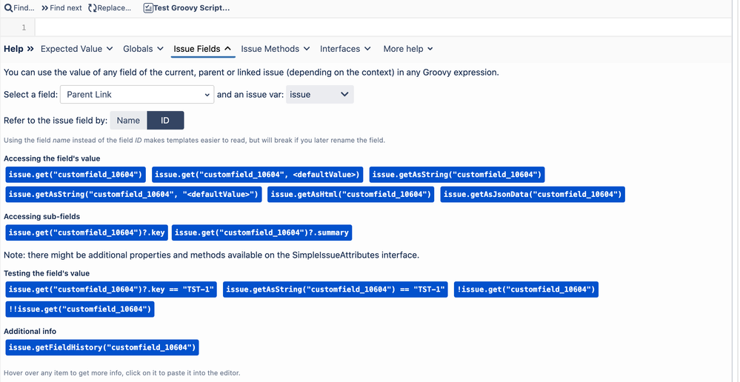The width and height of the screenshot is (740, 382).
Task: Click the "Accessing the field's value" heading
Action: coord(52,158)
